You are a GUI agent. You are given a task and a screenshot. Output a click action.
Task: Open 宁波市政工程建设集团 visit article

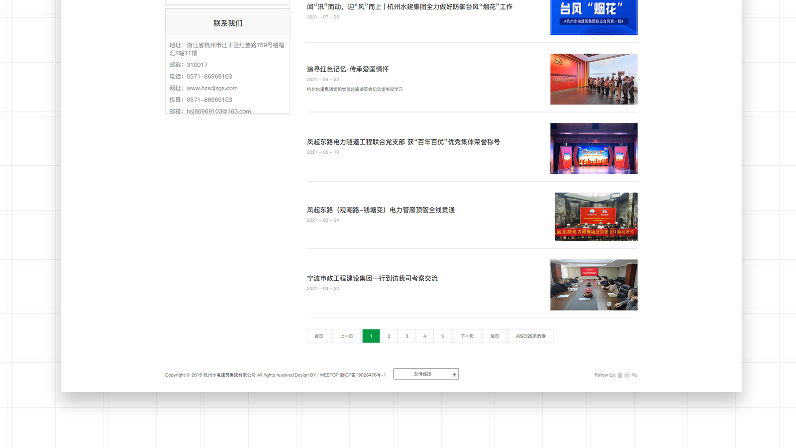tap(372, 278)
